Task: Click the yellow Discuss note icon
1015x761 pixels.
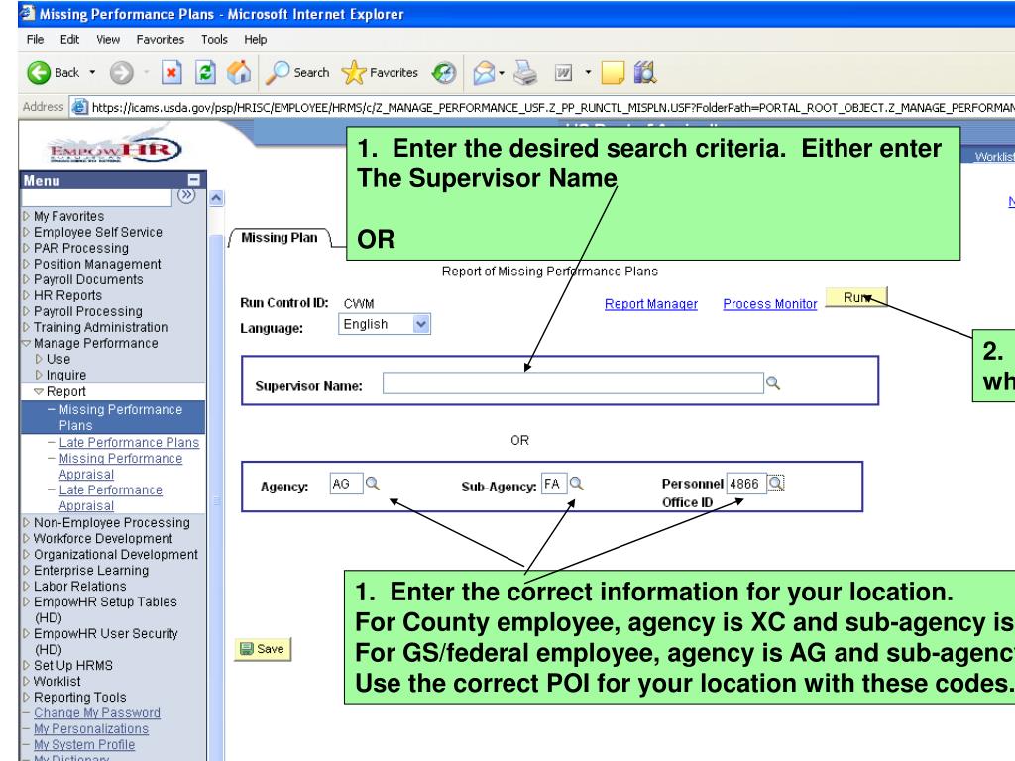Action: (613, 73)
